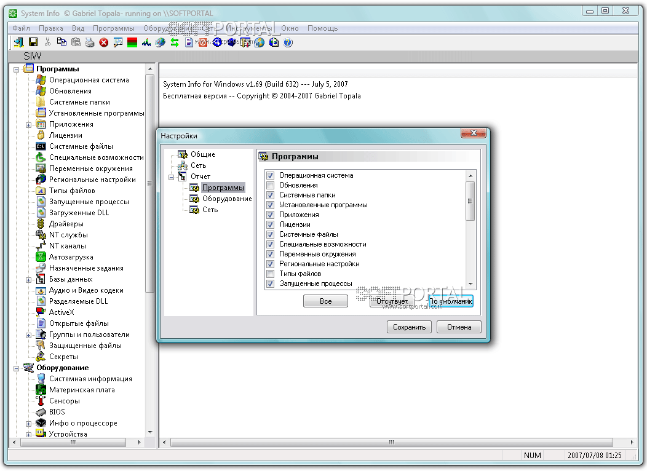This screenshot has width=647, height=471.
Task: Collapse the Программы root tree node
Action: 17,69
